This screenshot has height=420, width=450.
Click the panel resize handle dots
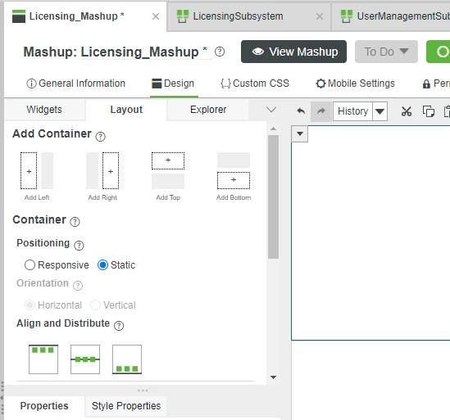tap(143, 391)
